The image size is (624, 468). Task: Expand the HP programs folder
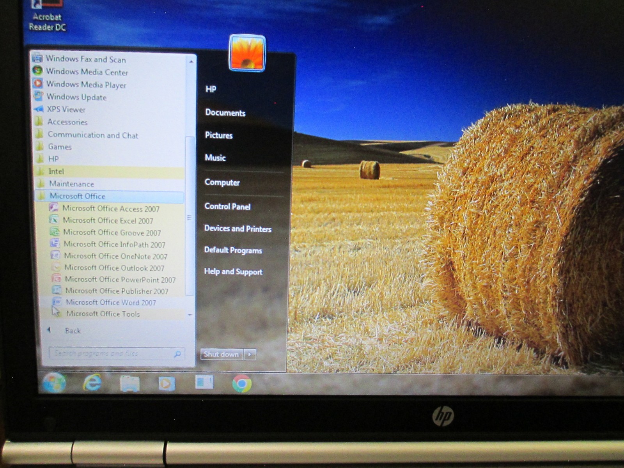tap(48, 159)
